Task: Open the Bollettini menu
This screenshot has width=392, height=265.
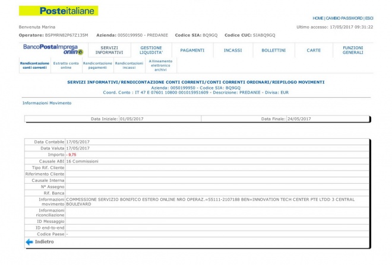Action: click(273, 50)
